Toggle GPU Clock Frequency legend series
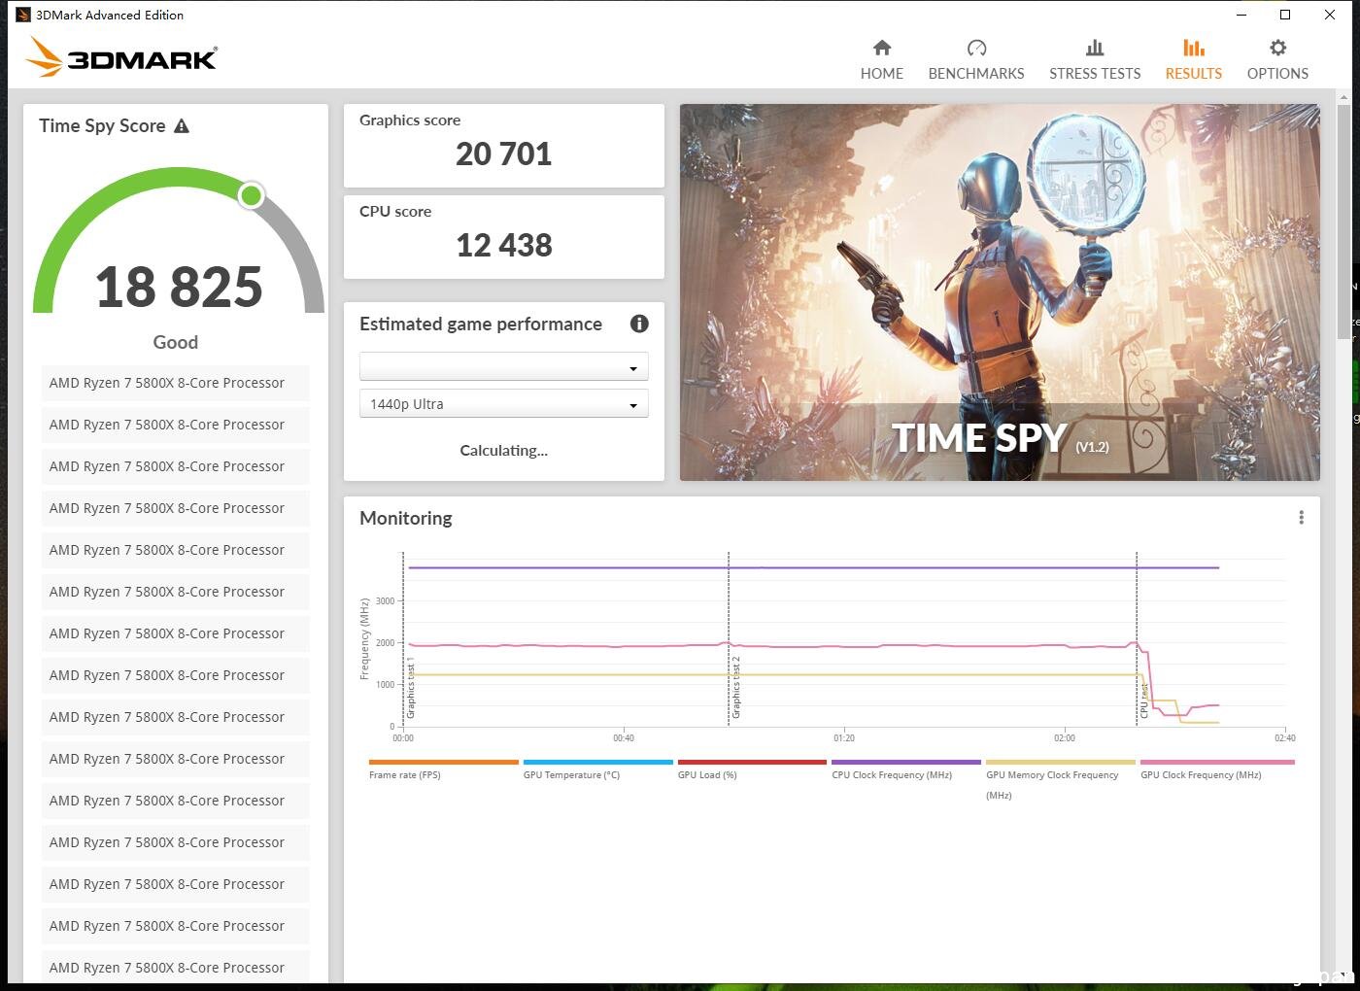 tap(1217, 769)
